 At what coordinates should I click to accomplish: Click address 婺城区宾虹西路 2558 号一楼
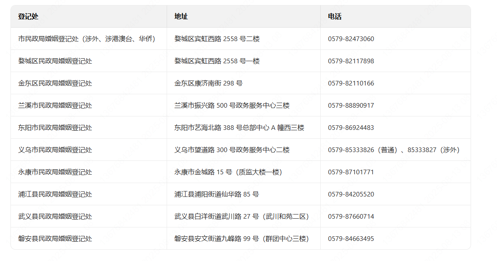pyautogui.click(x=217, y=61)
